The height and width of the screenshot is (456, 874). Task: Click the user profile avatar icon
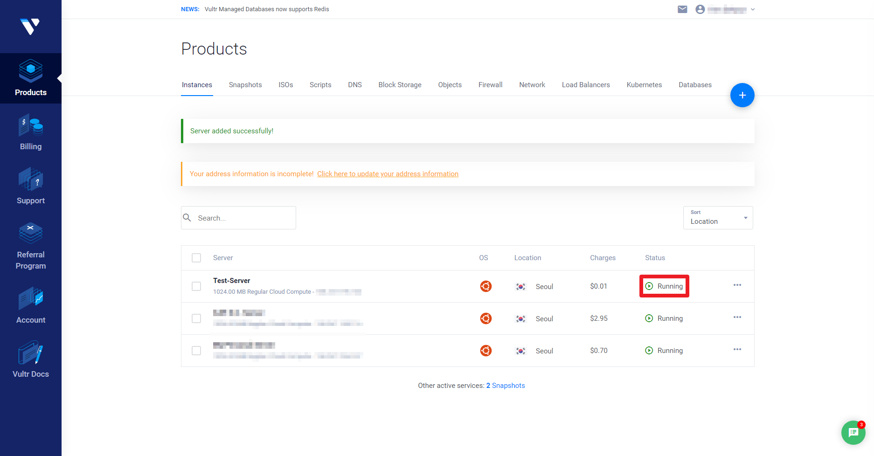coord(700,9)
